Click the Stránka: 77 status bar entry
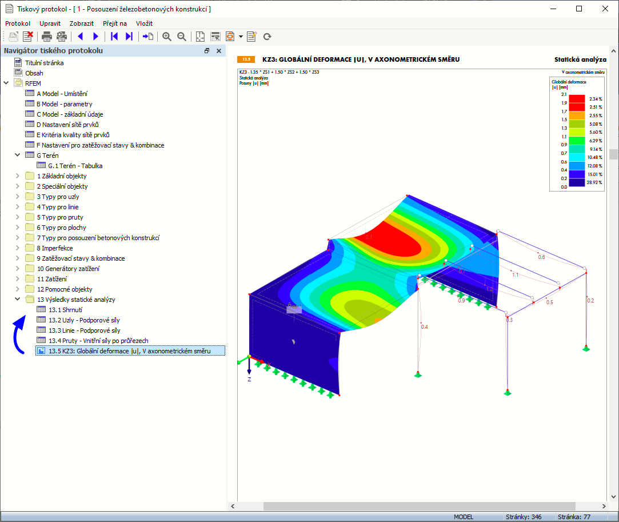619x522 pixels. (x=574, y=517)
